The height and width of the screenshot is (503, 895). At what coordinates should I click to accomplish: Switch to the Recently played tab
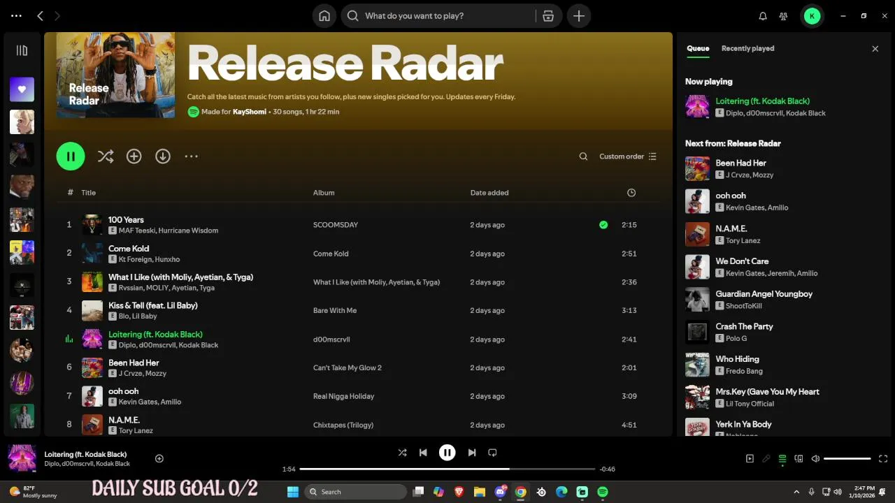point(747,49)
